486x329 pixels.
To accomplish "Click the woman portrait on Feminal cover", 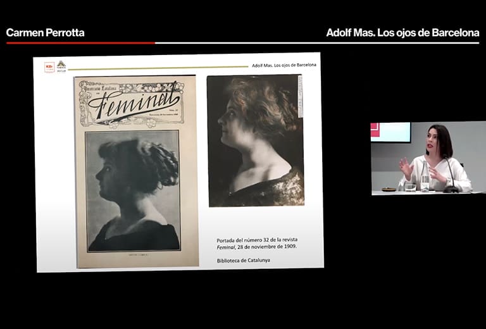I will [133, 191].
